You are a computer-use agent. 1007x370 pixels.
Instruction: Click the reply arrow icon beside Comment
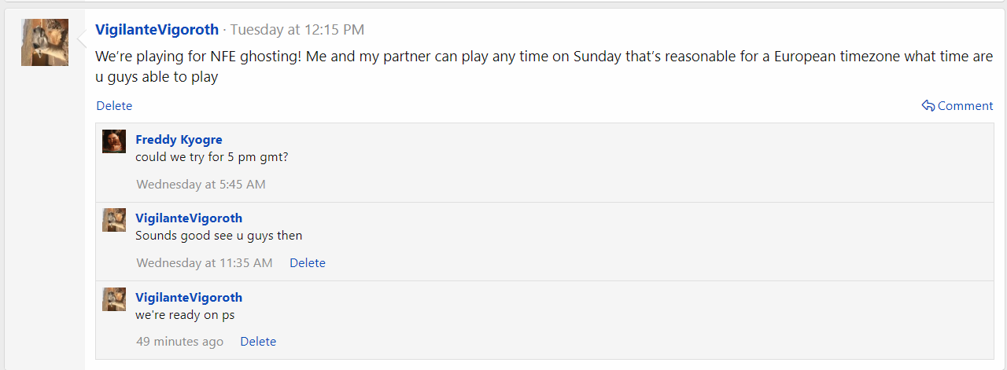pos(928,106)
